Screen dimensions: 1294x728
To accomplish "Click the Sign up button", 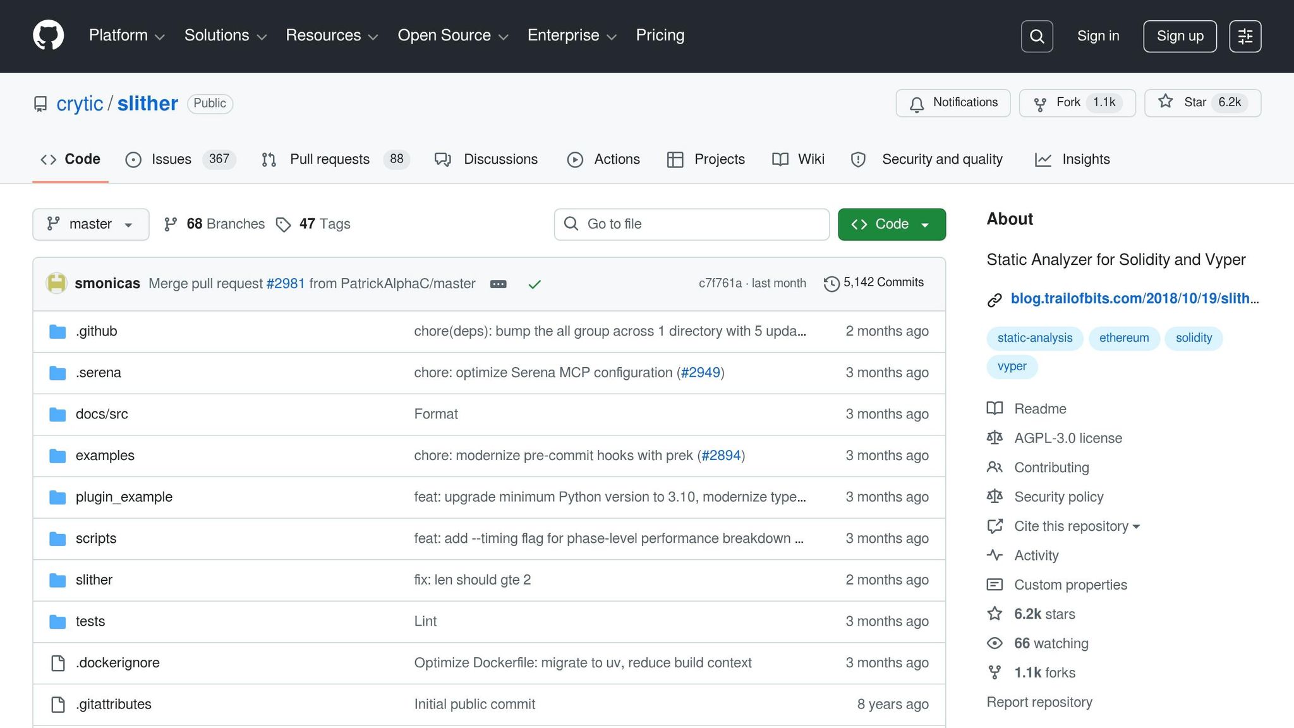I will (1179, 36).
